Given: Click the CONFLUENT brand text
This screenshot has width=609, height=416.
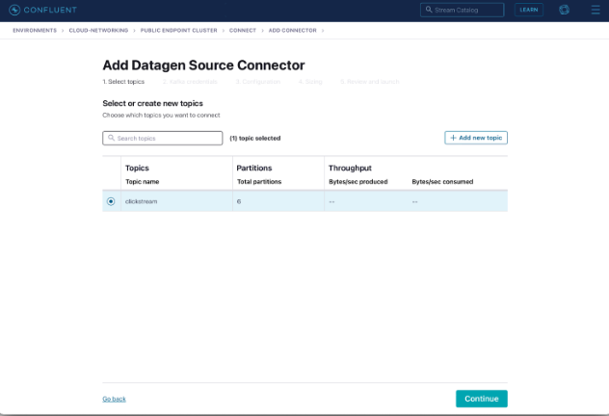Looking at the screenshot, I should (x=50, y=10).
